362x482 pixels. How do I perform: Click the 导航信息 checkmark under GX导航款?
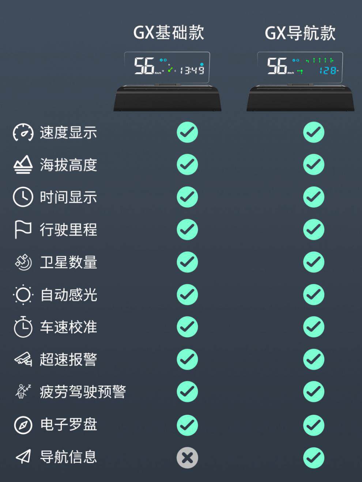point(314,458)
